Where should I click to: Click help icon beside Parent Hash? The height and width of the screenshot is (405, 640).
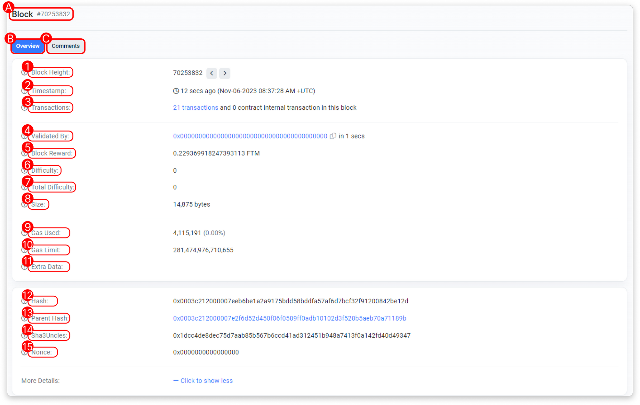tap(24, 319)
